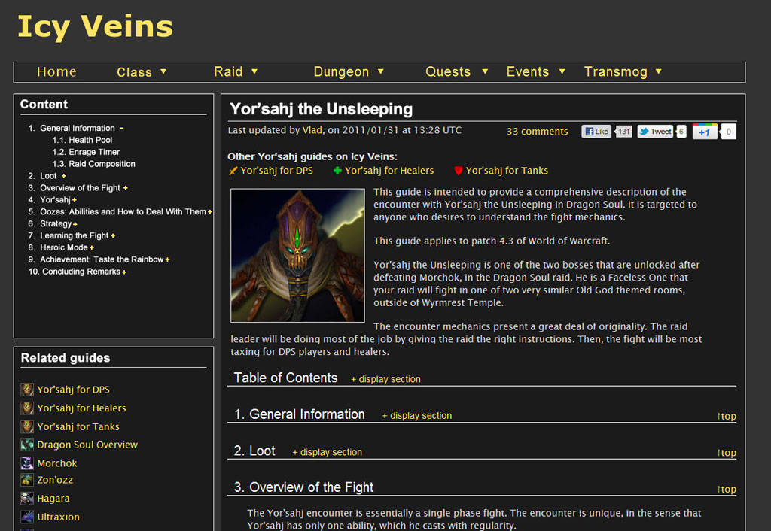Click the Yor'sahj for Healers icon in Related guides

pyautogui.click(x=27, y=408)
